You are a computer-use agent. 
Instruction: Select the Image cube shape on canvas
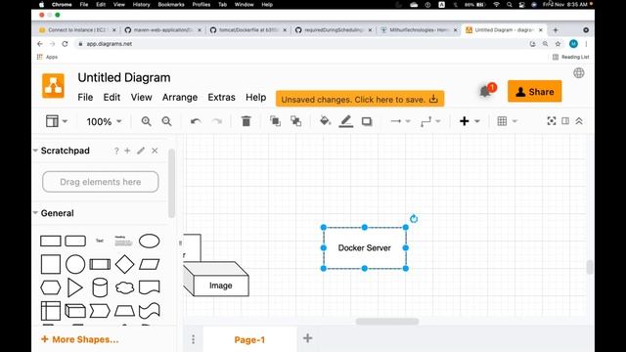[x=216, y=279]
